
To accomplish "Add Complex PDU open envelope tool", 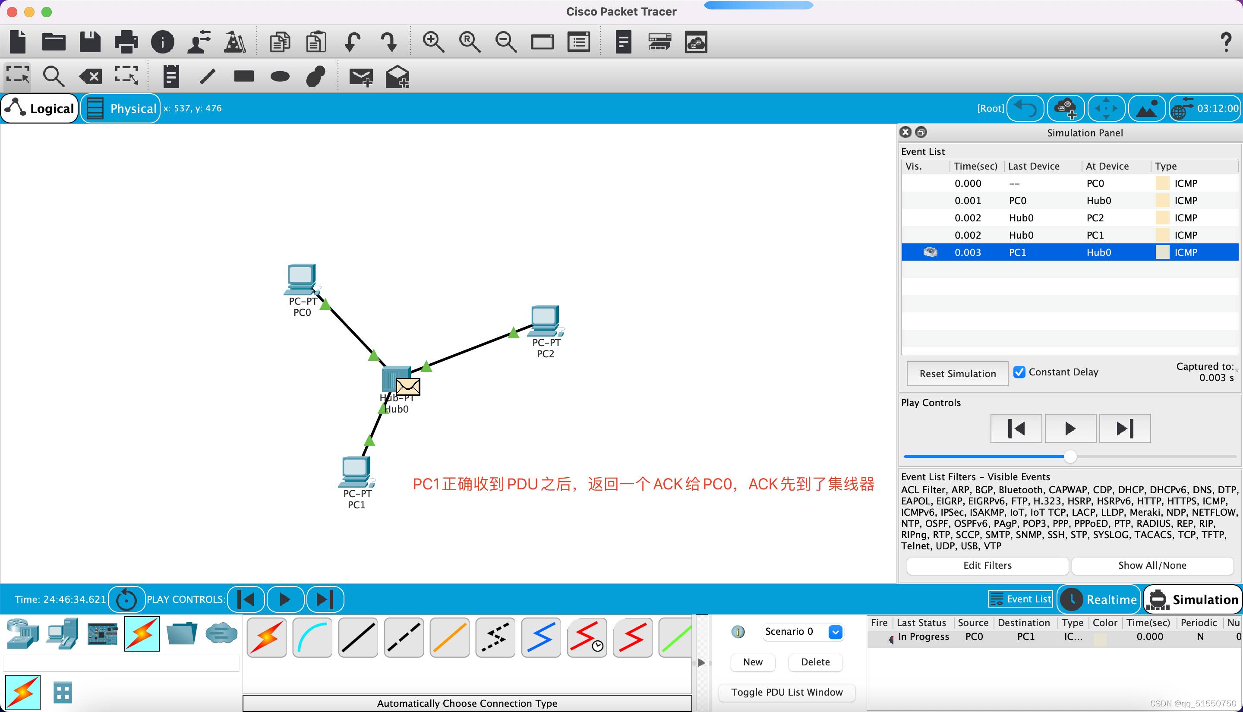I will pyautogui.click(x=397, y=76).
